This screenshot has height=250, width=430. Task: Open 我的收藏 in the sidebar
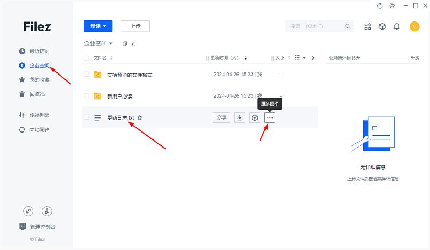click(34, 80)
